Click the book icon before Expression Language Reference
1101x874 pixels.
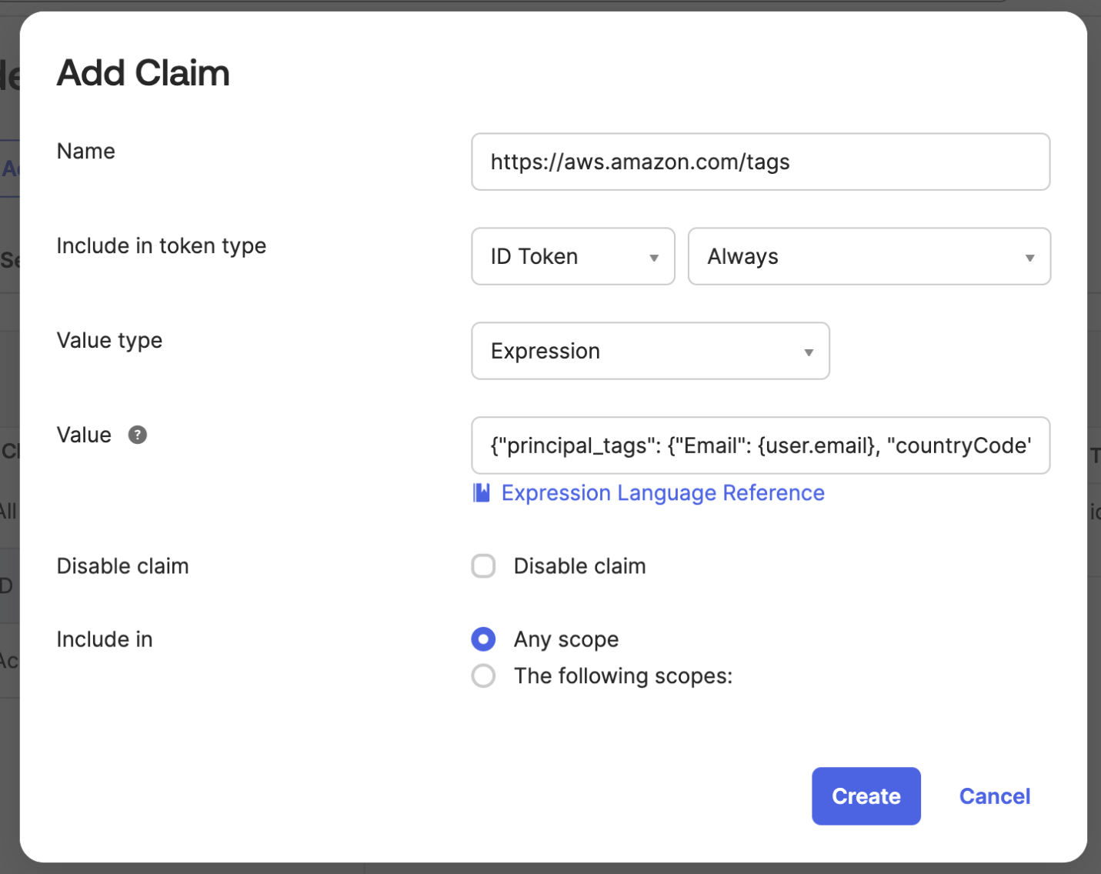click(x=482, y=493)
